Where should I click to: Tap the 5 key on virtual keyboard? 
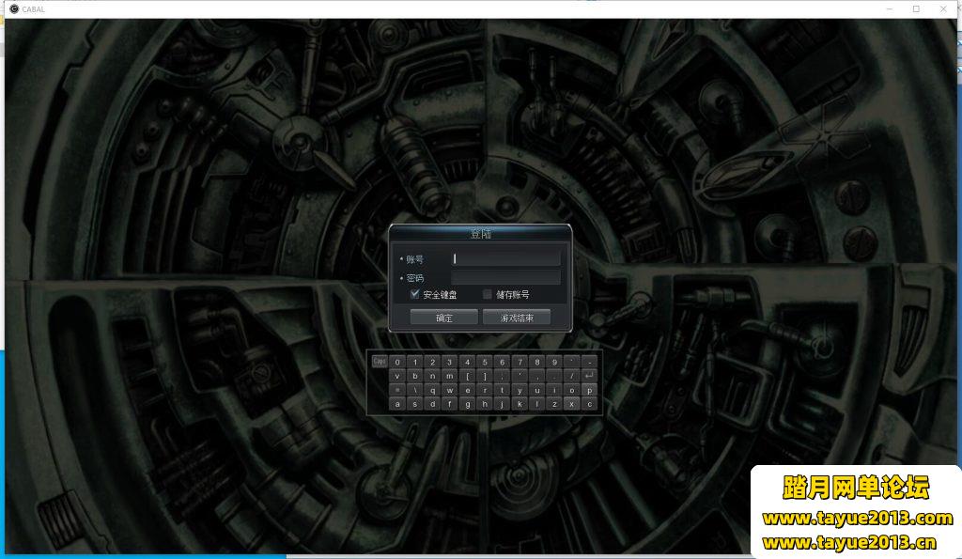tap(485, 362)
